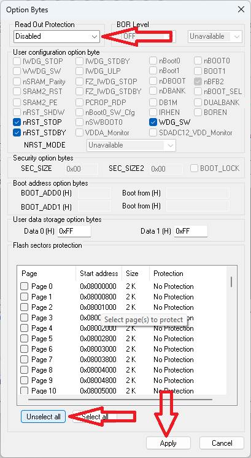Viewport: 251px width, 458px height.
Task: Uncheck the nRST_STOP checkbox
Action: pos(17,122)
